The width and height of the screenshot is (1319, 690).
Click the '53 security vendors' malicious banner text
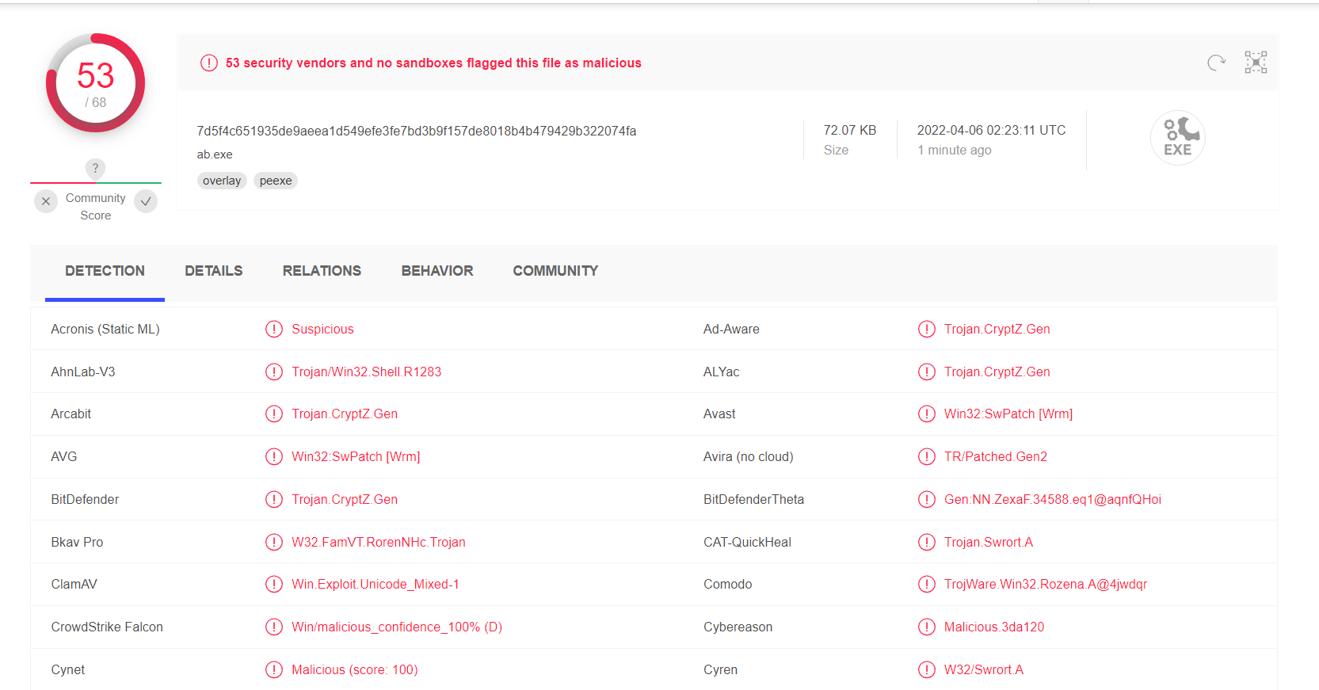click(433, 63)
